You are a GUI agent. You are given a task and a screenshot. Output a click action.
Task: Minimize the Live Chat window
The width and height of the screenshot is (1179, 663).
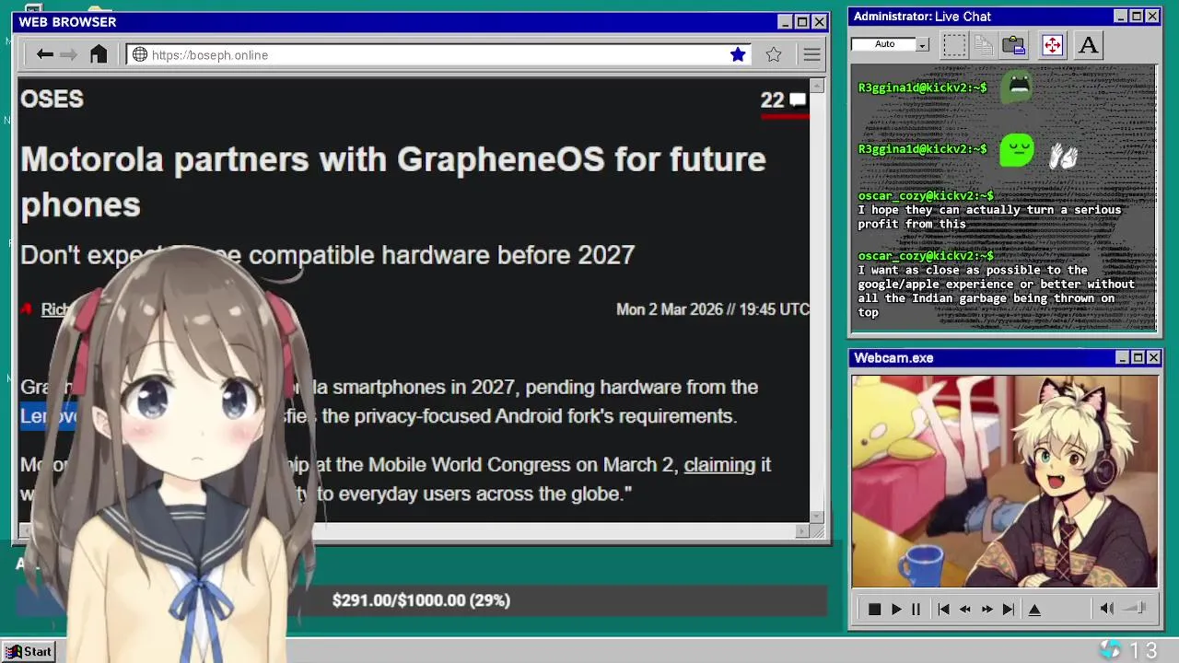click(1121, 17)
